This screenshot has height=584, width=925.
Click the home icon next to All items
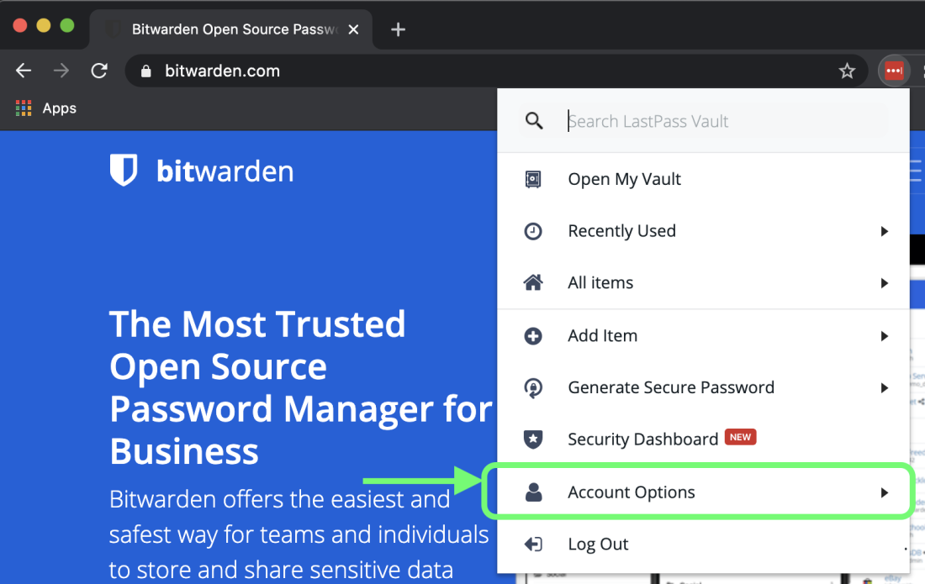coord(534,282)
